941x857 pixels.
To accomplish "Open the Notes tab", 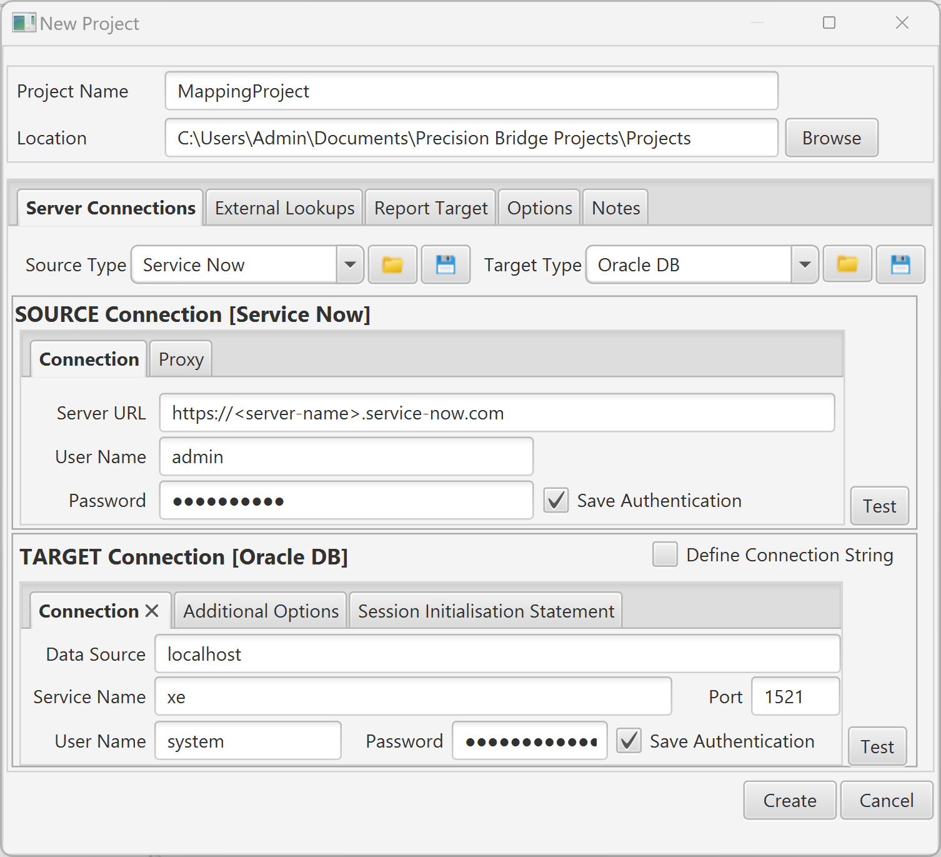I will pyautogui.click(x=616, y=208).
